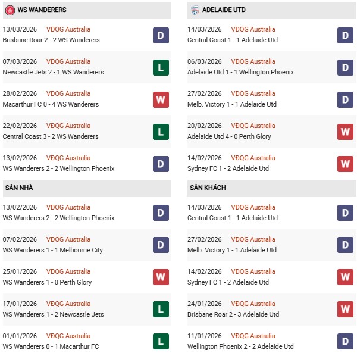This screenshot has height=353, width=357.
Task: Select the SÂN KHÁCH section header
Action: (x=209, y=188)
